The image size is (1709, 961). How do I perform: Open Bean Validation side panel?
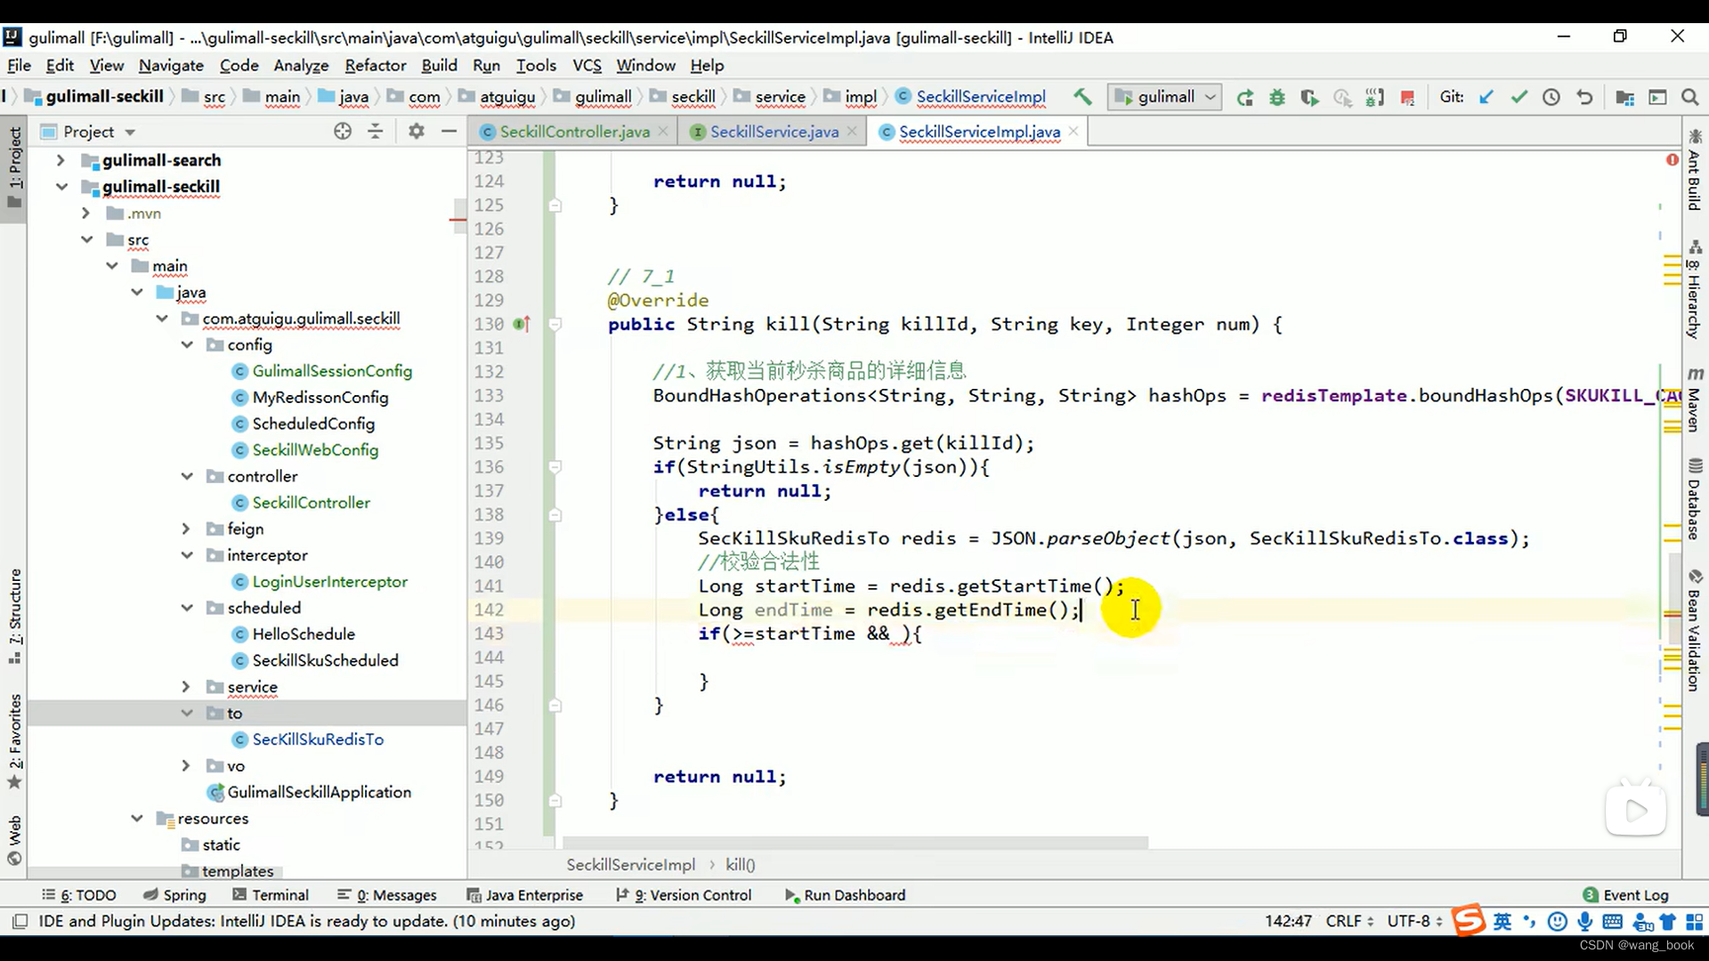click(1694, 631)
